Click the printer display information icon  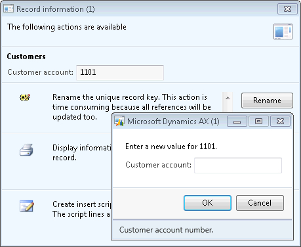pos(26,150)
